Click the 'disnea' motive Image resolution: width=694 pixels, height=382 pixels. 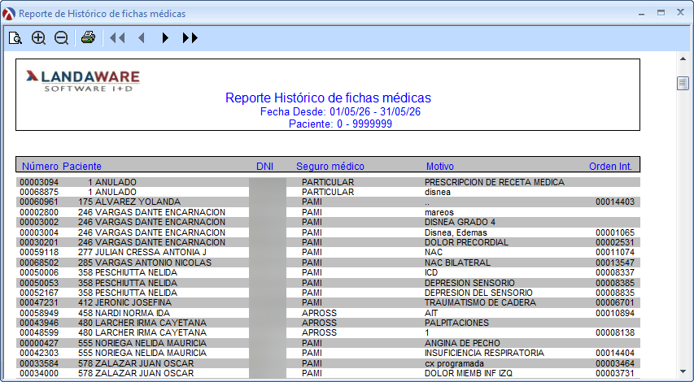point(437,192)
